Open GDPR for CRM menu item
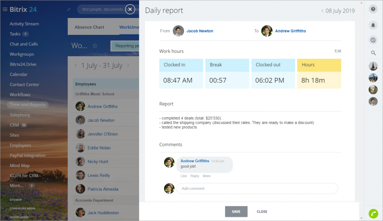The width and height of the screenshot is (383, 221). tap(24, 175)
